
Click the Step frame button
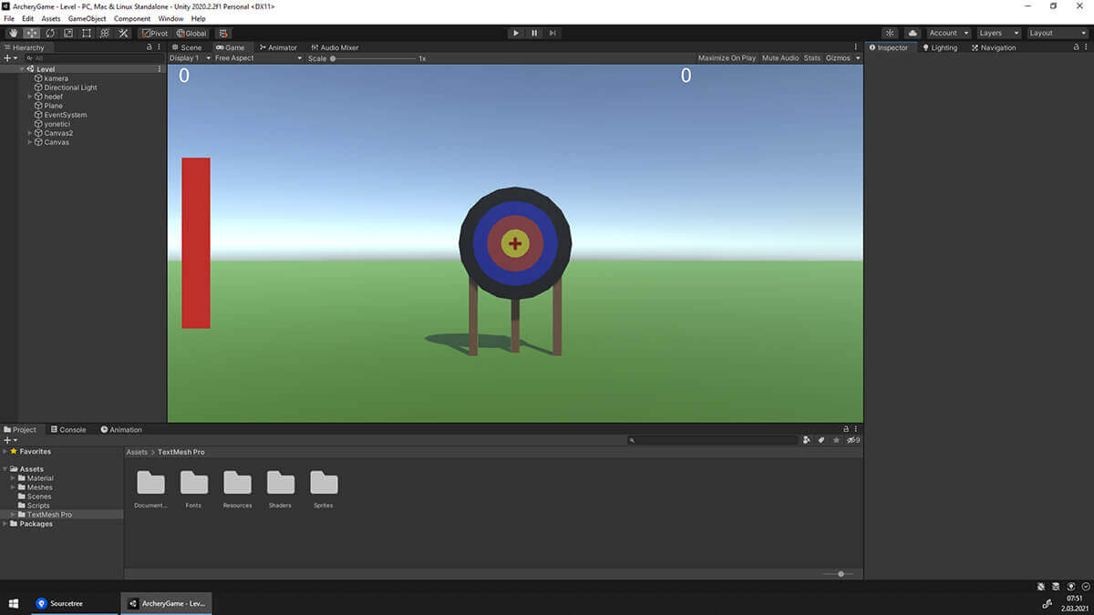coord(552,33)
